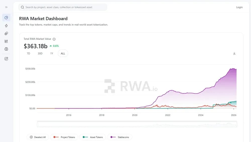Click the brain insights sidebar icon
Screen dimensions: 251x142
[6, 49]
